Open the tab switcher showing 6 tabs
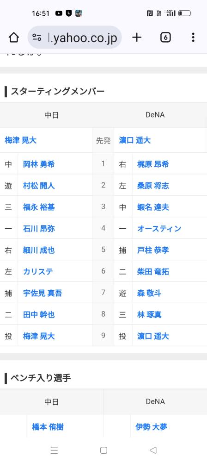 click(x=165, y=38)
